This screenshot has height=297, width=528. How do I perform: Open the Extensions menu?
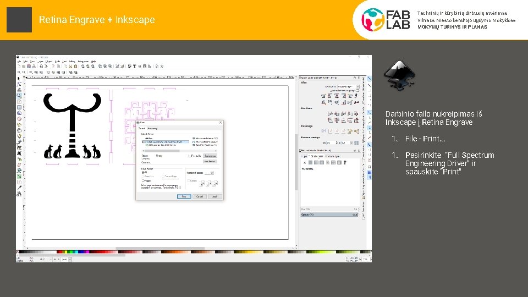click(x=83, y=61)
